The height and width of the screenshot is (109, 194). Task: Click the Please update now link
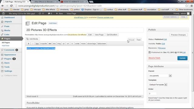tap(105, 18)
